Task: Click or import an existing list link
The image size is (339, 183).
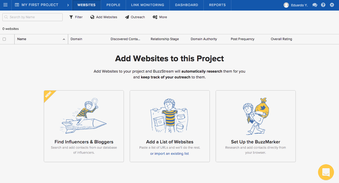Action: point(169,154)
